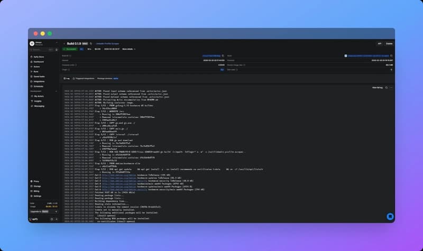Click log line 'ACTOR: Building container image.'

(x=114, y=103)
